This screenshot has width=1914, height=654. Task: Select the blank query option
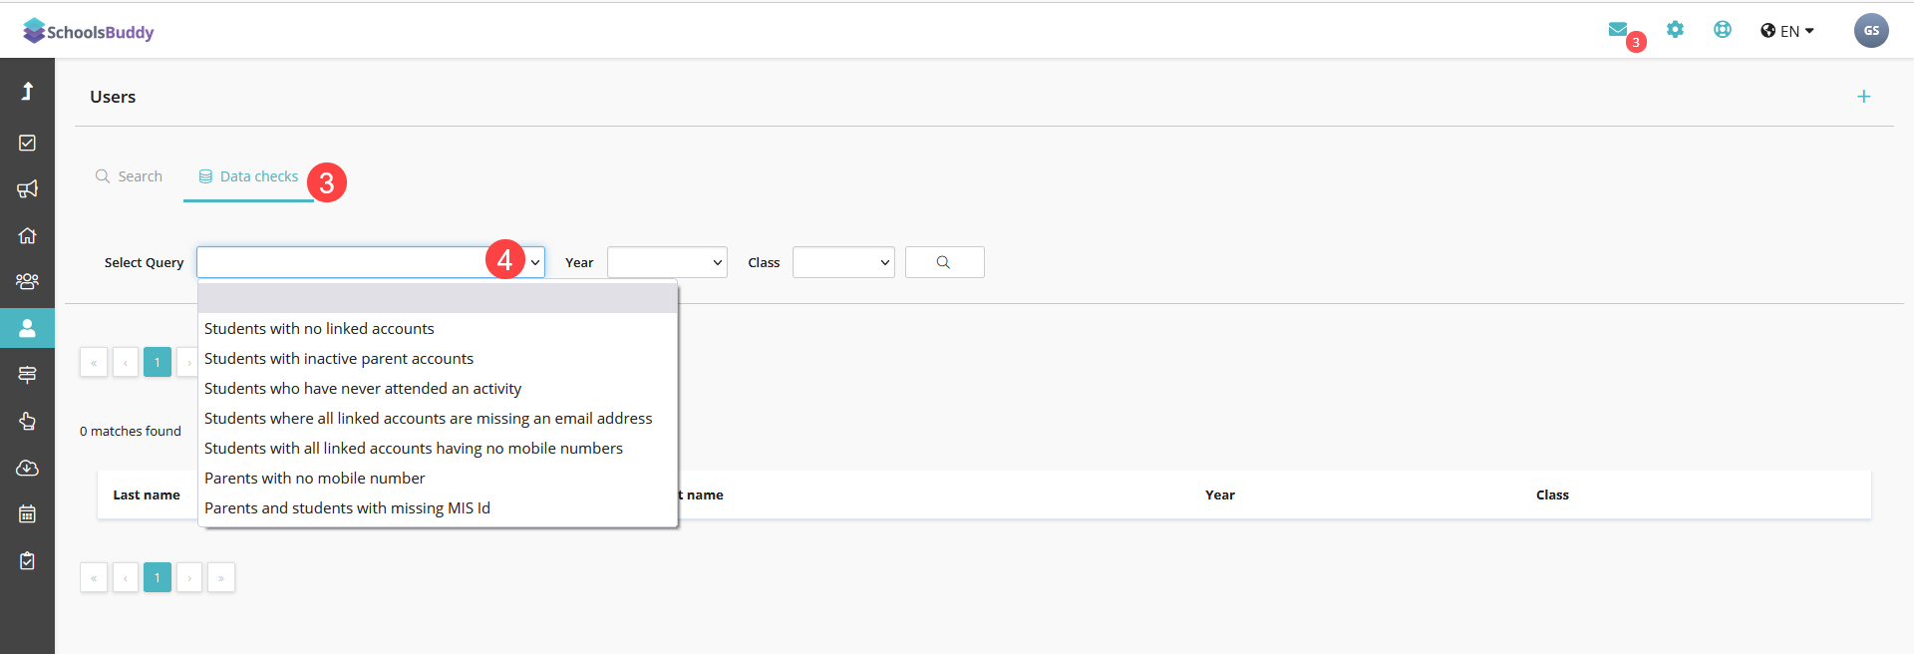[x=438, y=298]
